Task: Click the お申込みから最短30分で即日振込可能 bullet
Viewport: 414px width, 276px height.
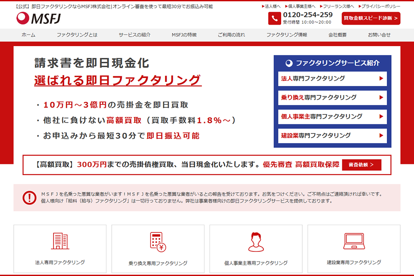Action: coord(118,136)
